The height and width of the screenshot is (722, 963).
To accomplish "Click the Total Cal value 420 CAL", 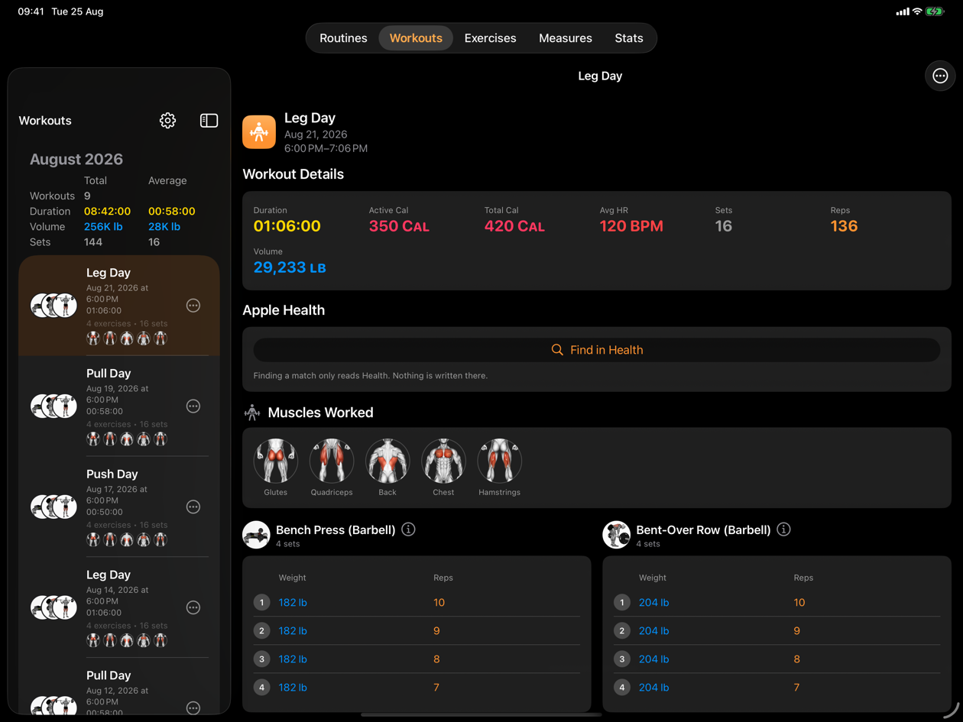I will (x=514, y=226).
